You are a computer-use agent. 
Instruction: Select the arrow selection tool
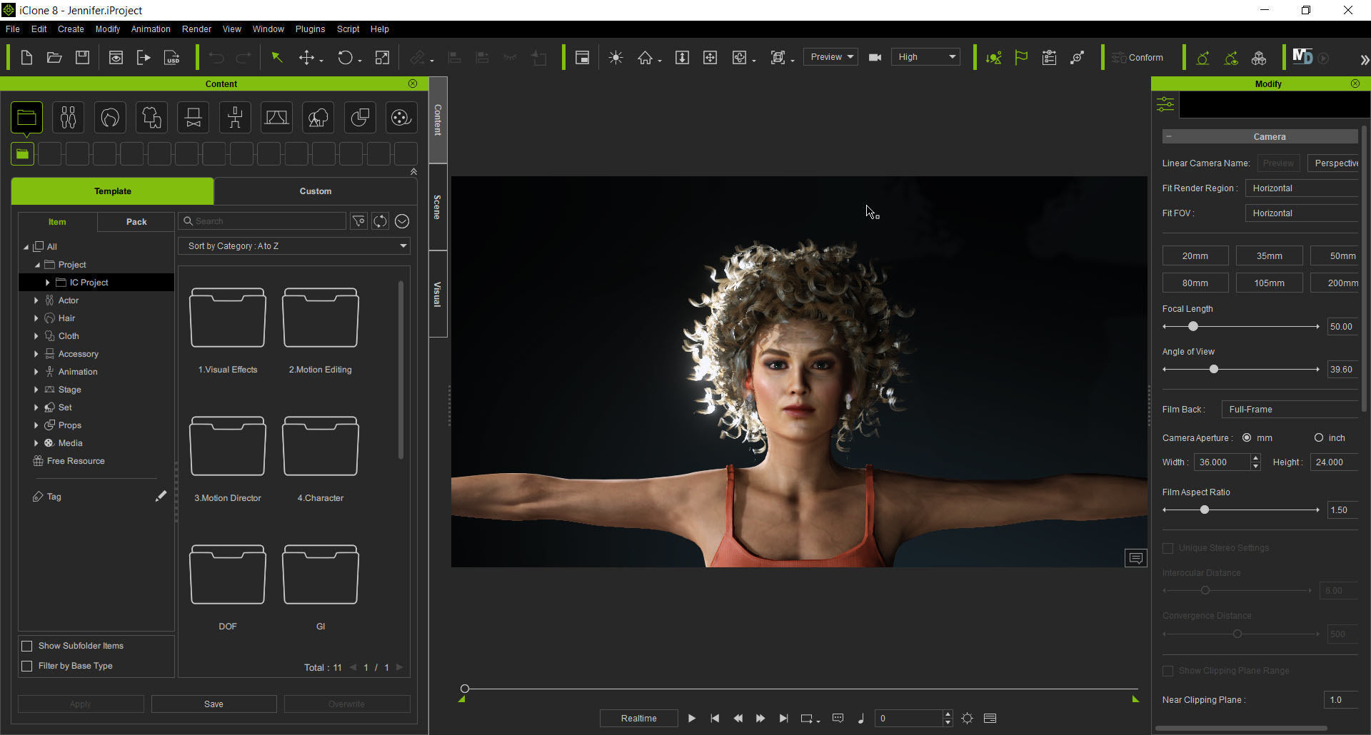pos(277,58)
